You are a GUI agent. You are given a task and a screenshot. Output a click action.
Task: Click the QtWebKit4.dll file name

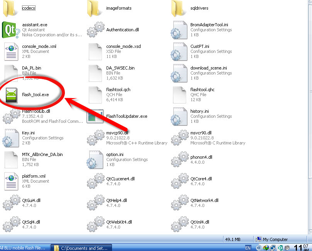click(x=119, y=222)
